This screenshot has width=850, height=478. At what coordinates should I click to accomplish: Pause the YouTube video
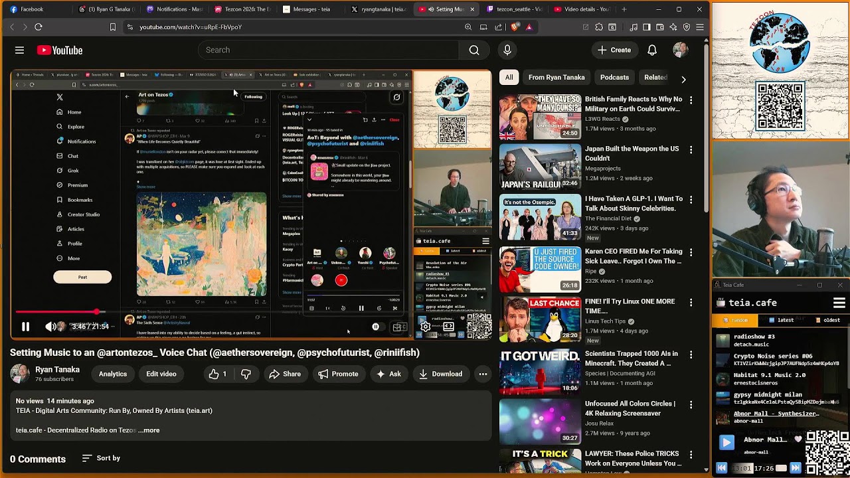click(x=25, y=327)
